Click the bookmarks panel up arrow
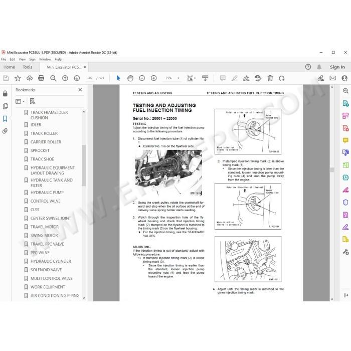 84,111
